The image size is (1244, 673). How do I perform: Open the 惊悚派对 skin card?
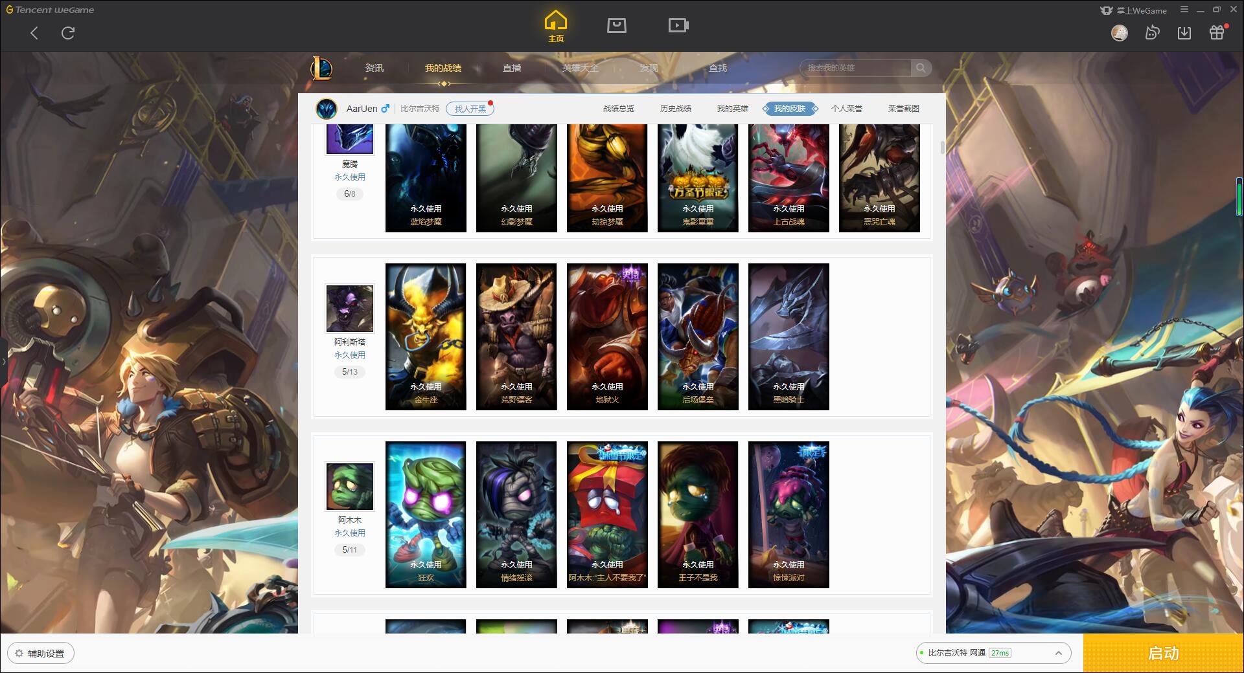(x=789, y=514)
